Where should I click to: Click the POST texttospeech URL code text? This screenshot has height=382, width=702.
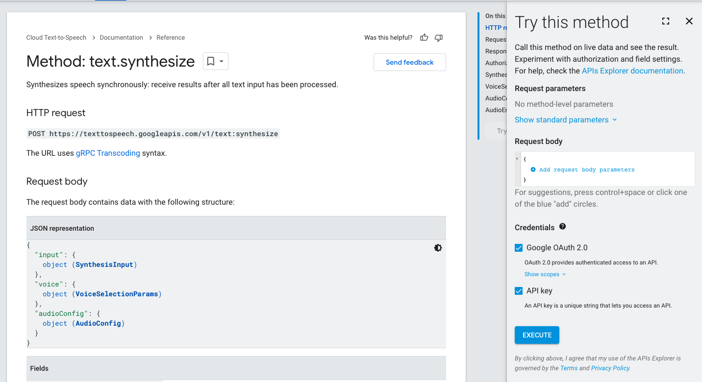tap(153, 134)
